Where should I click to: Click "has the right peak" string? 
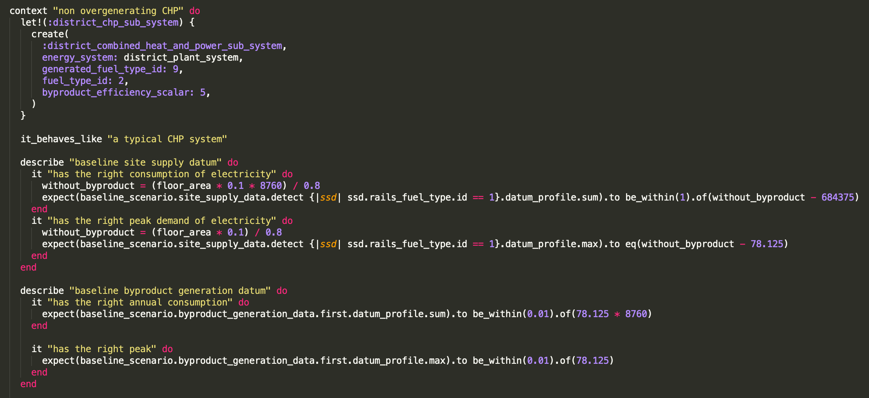pos(102,349)
